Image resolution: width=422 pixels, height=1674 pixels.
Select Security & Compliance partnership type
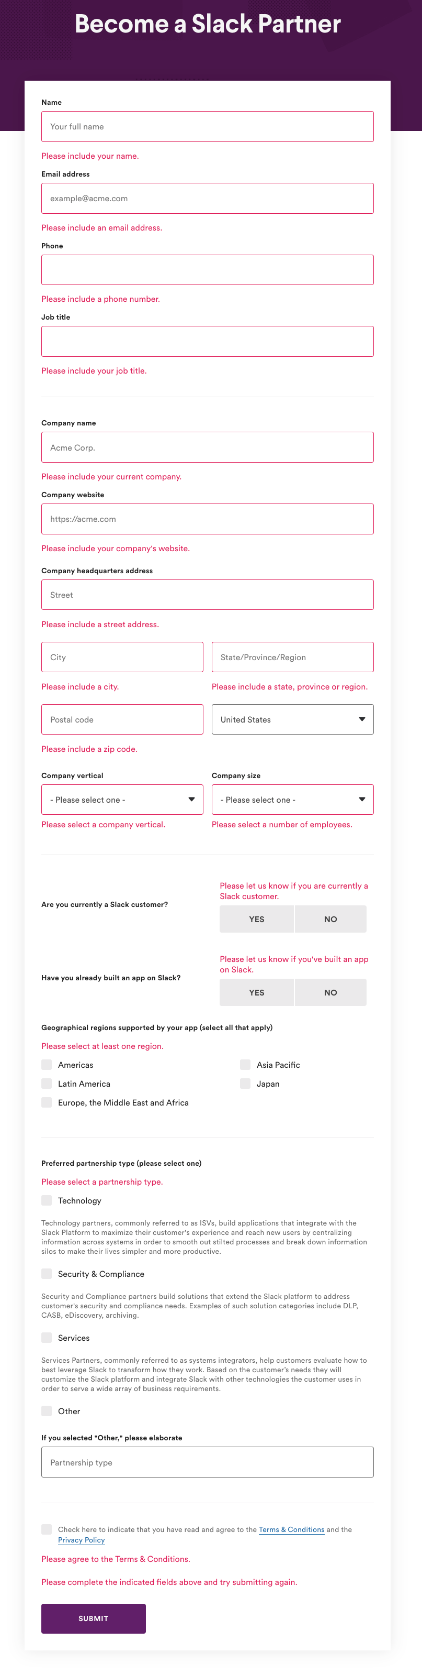click(x=46, y=1274)
